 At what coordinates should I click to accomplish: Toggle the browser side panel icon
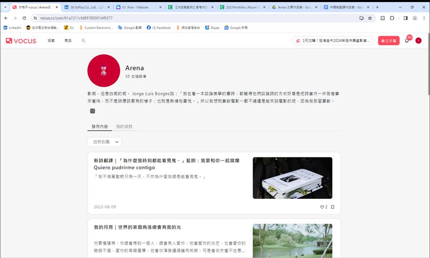[x=405, y=18]
